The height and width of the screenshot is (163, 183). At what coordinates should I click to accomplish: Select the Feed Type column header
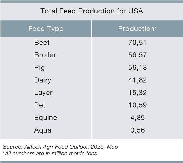coord(46,29)
